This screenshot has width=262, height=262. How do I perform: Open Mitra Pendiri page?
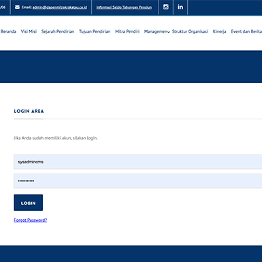[x=127, y=31]
